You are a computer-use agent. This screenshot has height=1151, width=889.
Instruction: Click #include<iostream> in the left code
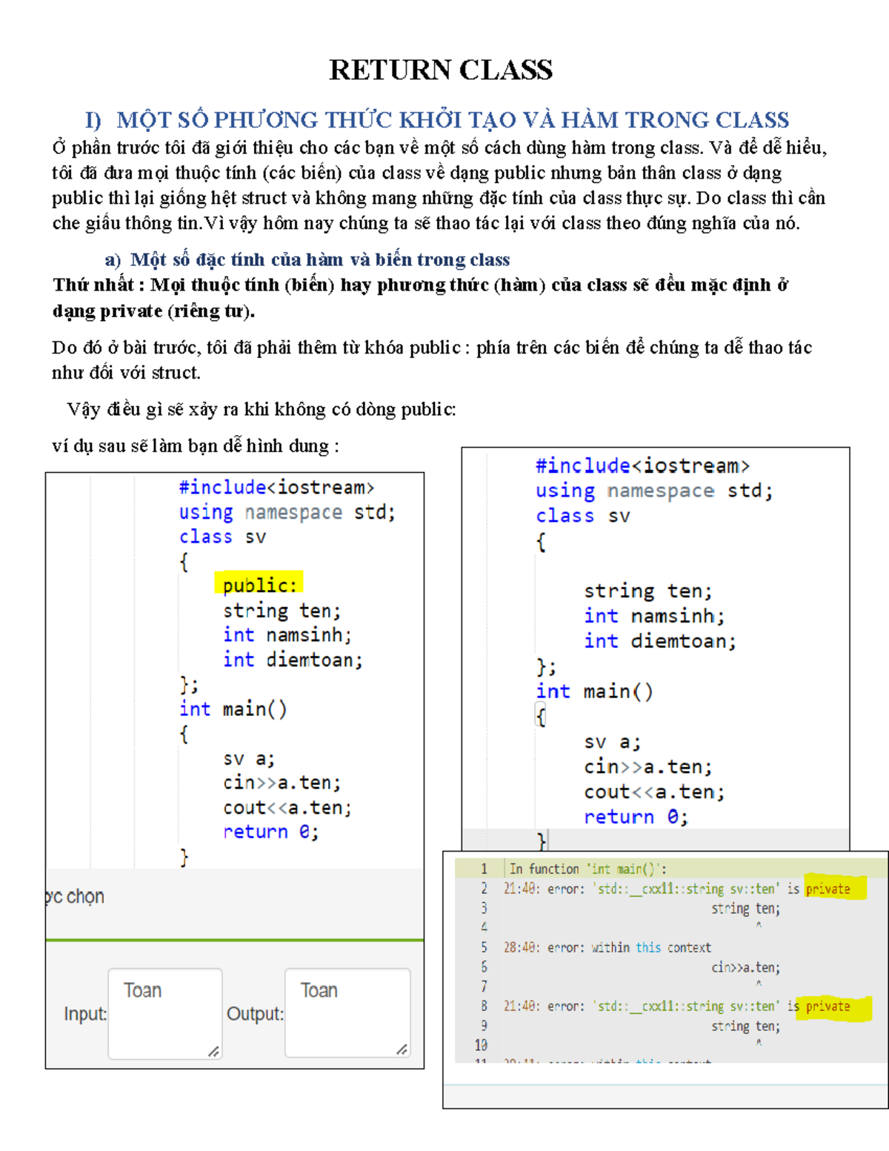(x=276, y=487)
